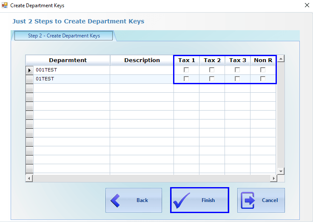
Task: Cancel the department key wizard
Action: pos(261,200)
